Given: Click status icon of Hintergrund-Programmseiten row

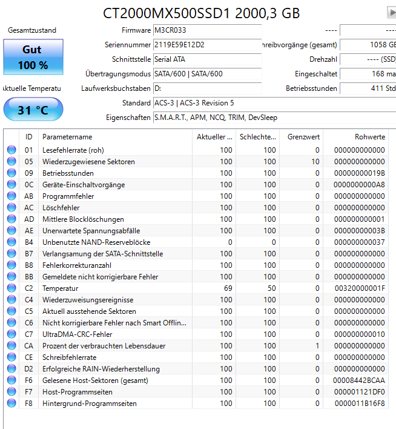Looking at the screenshot, I should click(12, 404).
